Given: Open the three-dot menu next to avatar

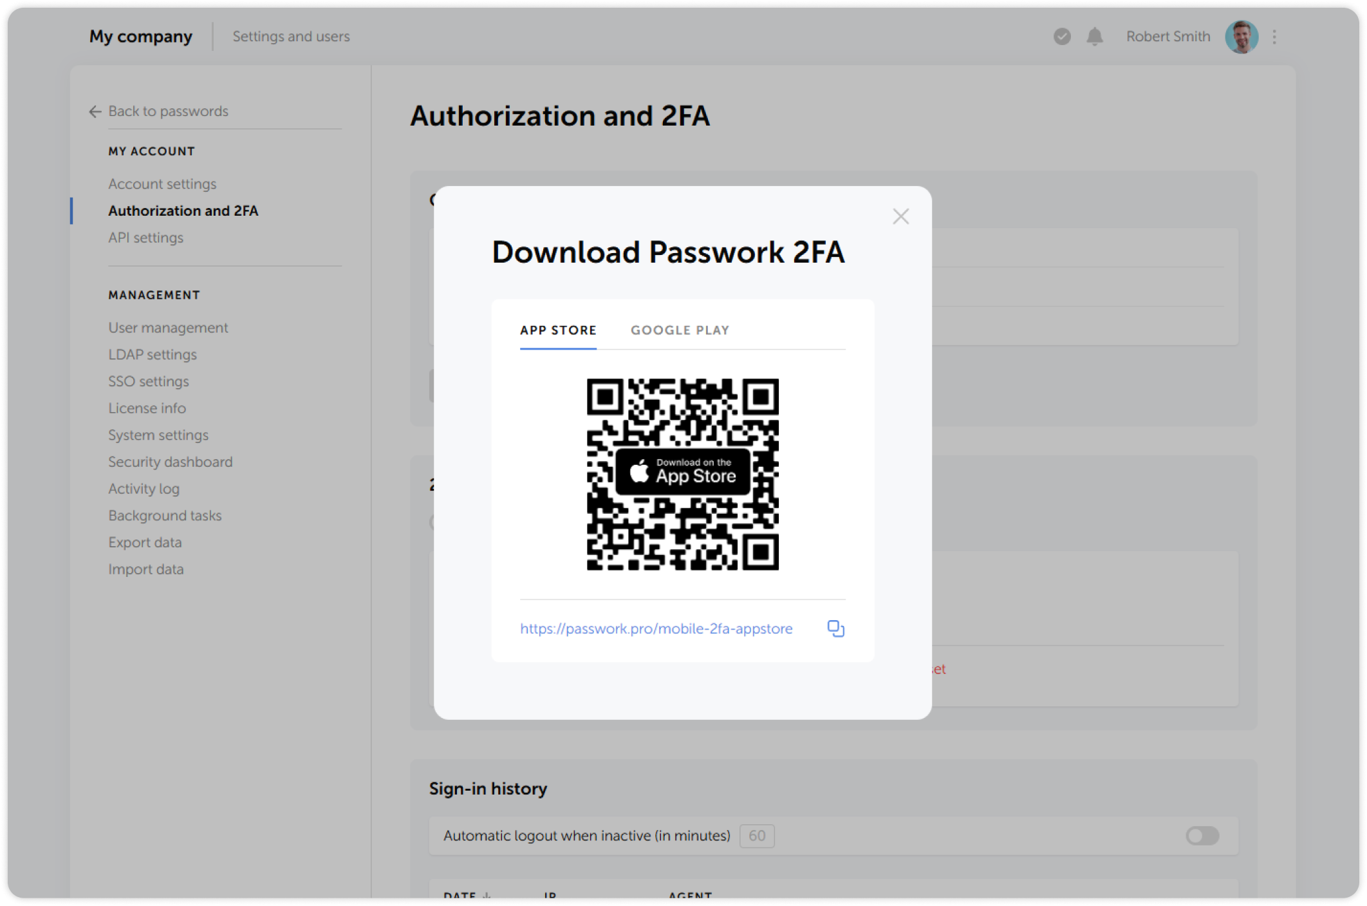Looking at the screenshot, I should (x=1274, y=37).
